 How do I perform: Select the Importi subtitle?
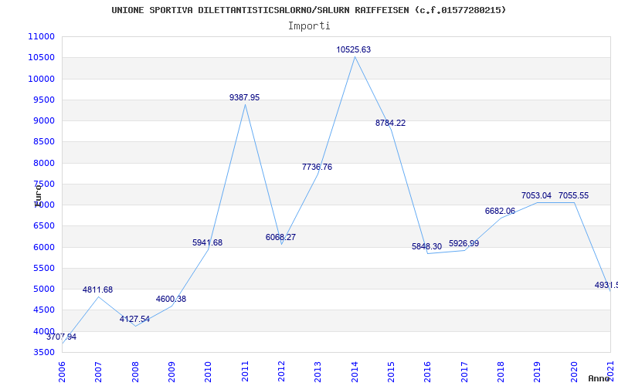point(309,26)
